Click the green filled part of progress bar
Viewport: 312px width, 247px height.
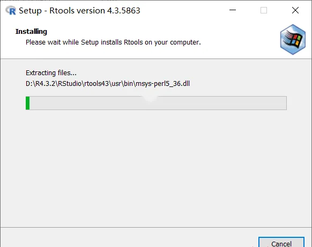28,103
